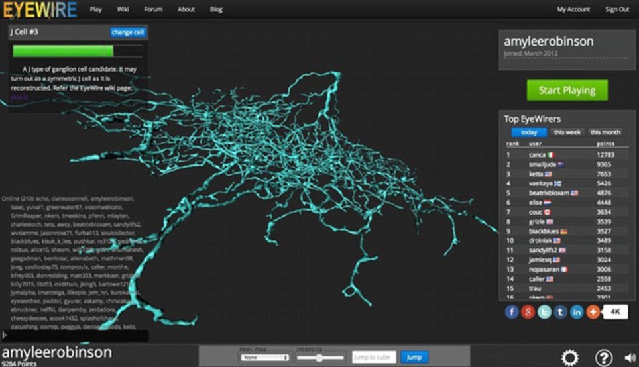Select user trau in leaderboard
The width and height of the screenshot is (639, 367).
pos(535,288)
